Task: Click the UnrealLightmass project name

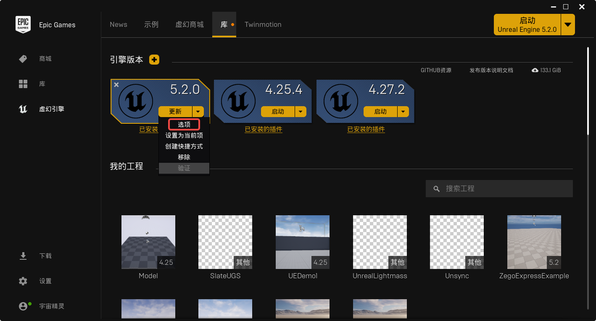Action: coord(380,276)
